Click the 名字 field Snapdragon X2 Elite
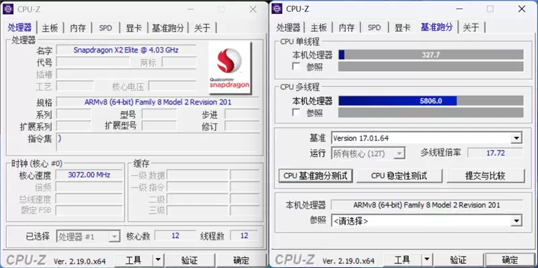Image resolution: width=538 pixels, height=268 pixels. click(x=126, y=50)
